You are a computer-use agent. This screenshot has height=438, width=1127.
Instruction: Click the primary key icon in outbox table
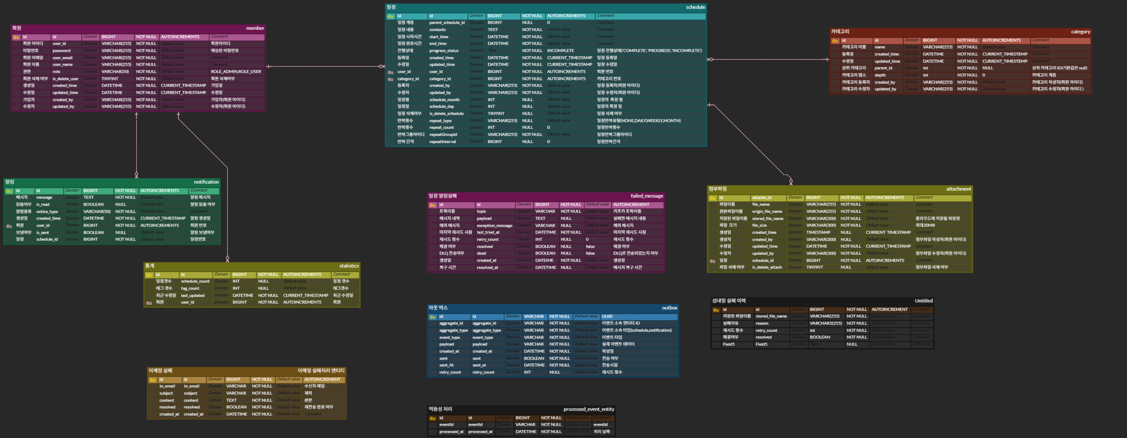coord(432,317)
